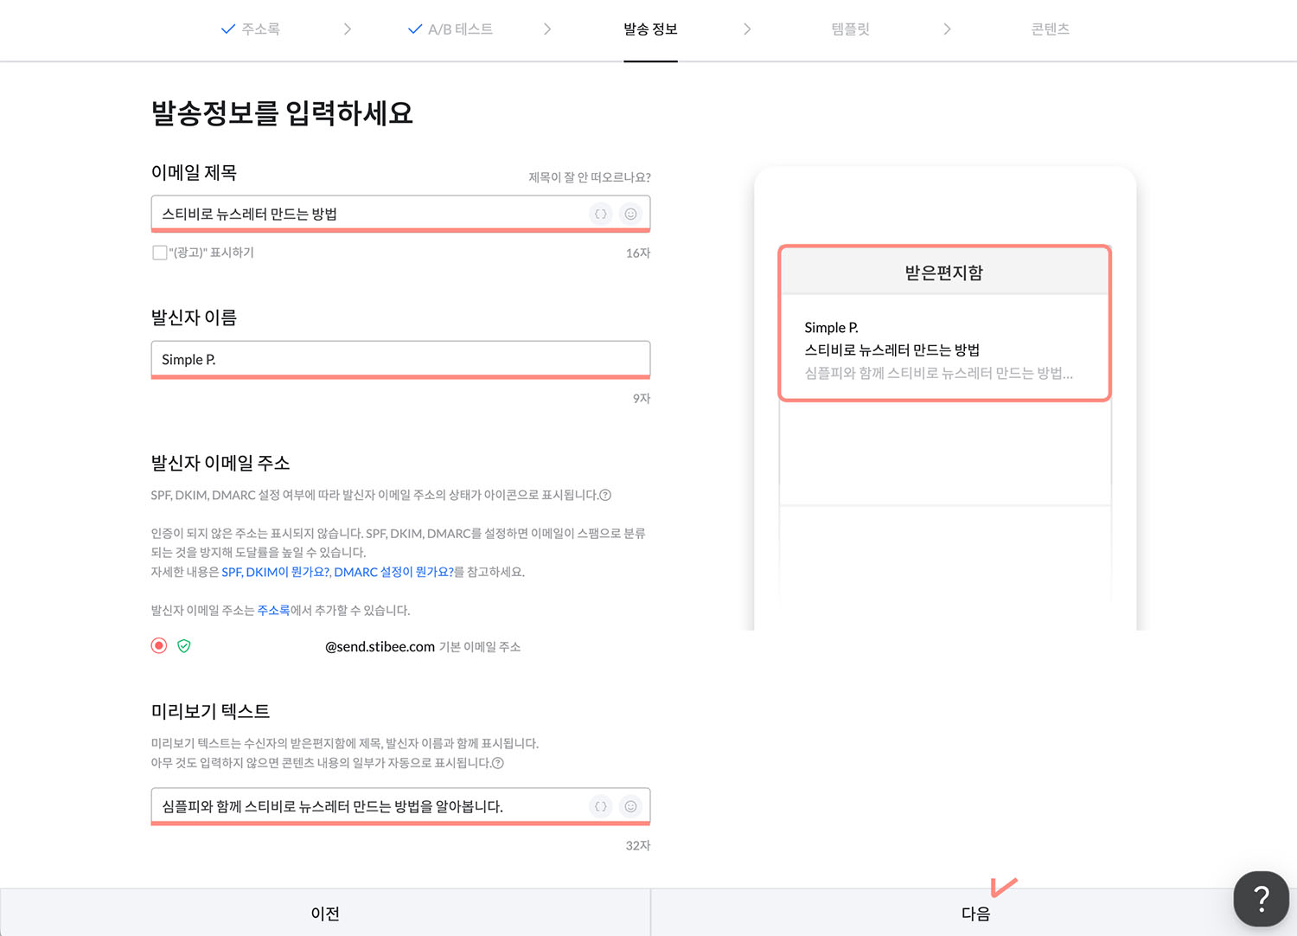Go to the 콘텐츠 step tab
The width and height of the screenshot is (1297, 936).
point(1051,29)
